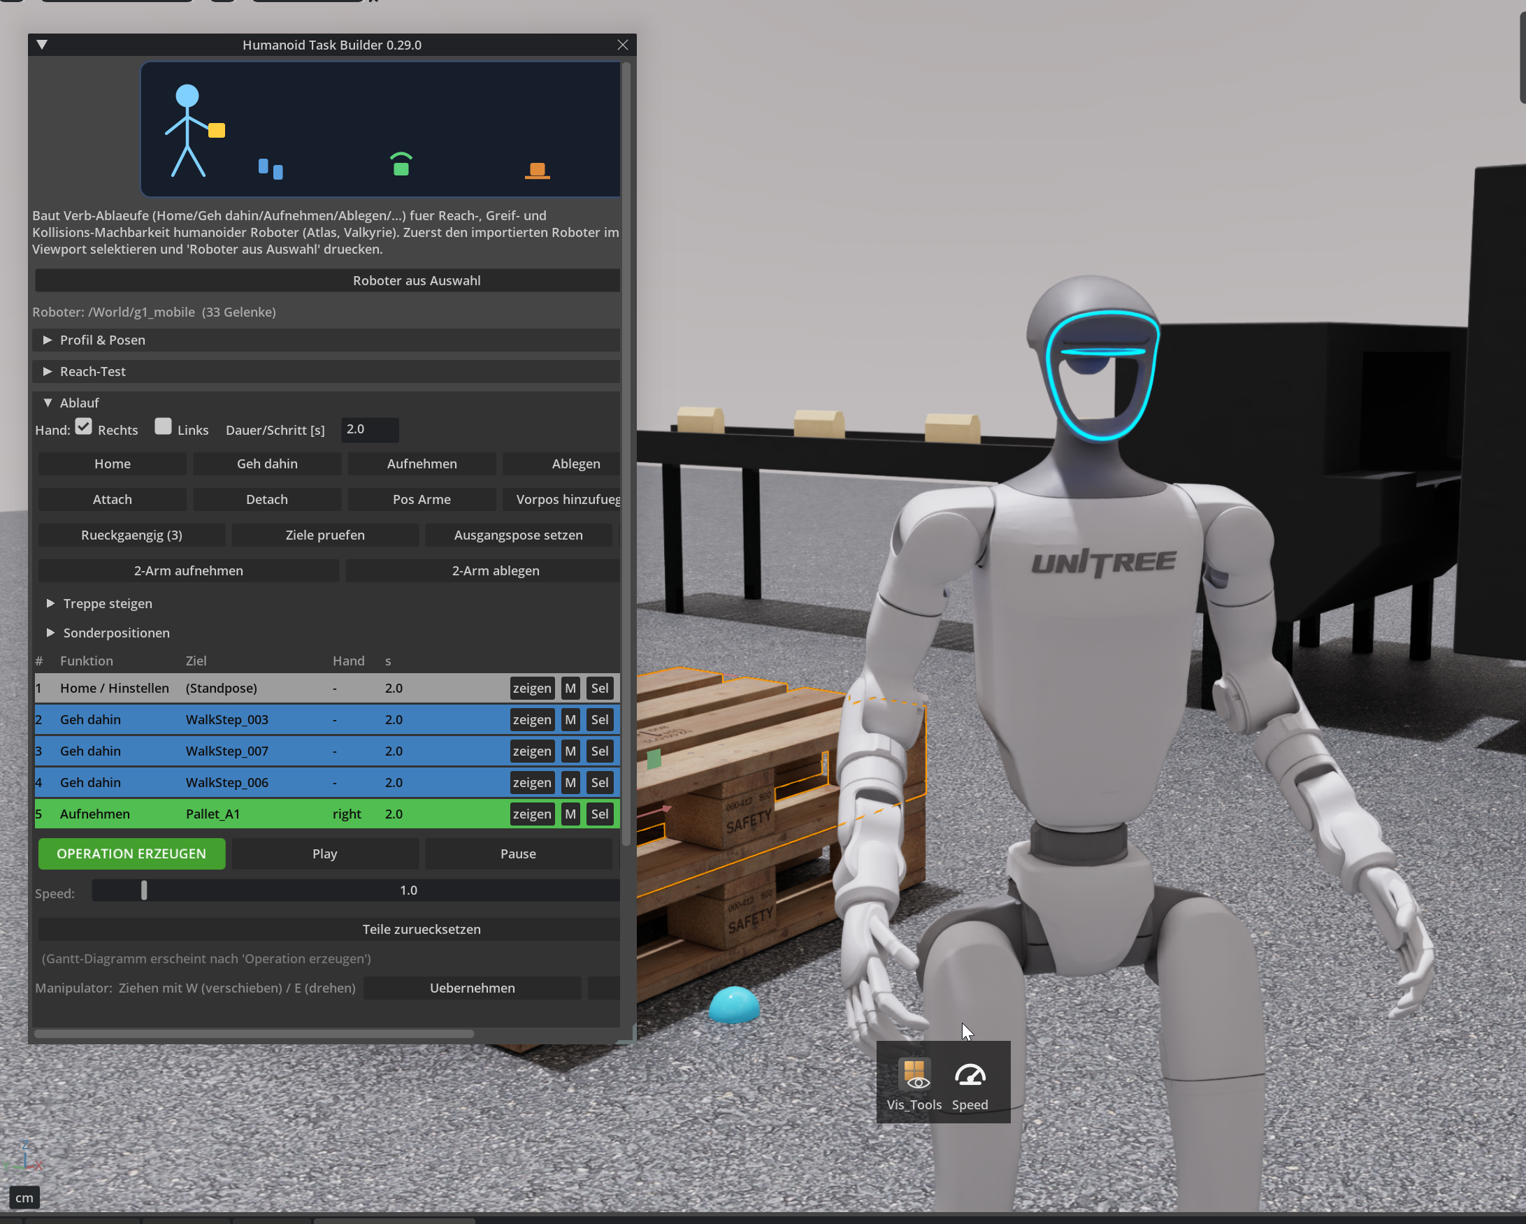Add a Home step
Screen dimensions: 1526x1224
112,463
